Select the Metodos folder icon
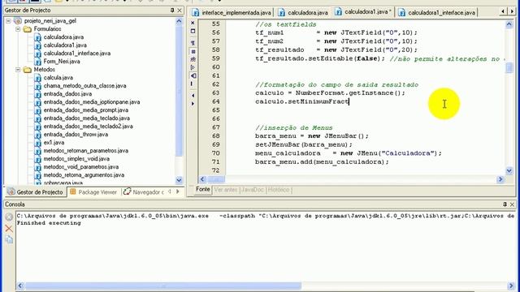Screen dimensions: 520x292 28,70
